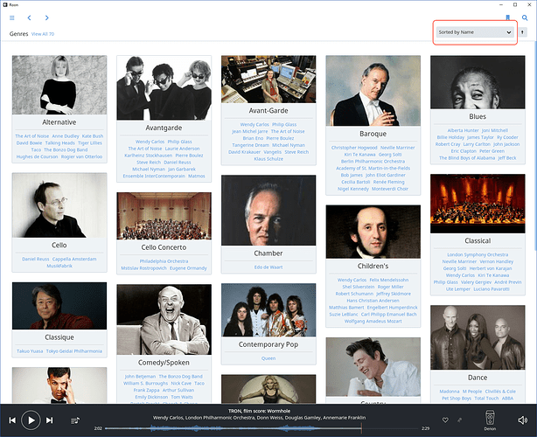Screen dimensions: 537x437
Task: Open the Sorted by Name dropdown
Action: 475,32
